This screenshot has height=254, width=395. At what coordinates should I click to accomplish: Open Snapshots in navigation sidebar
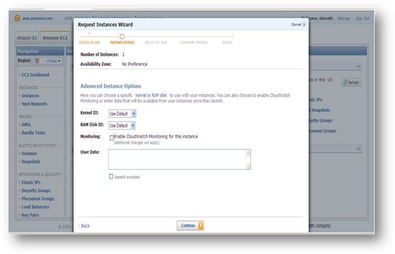pos(31,162)
